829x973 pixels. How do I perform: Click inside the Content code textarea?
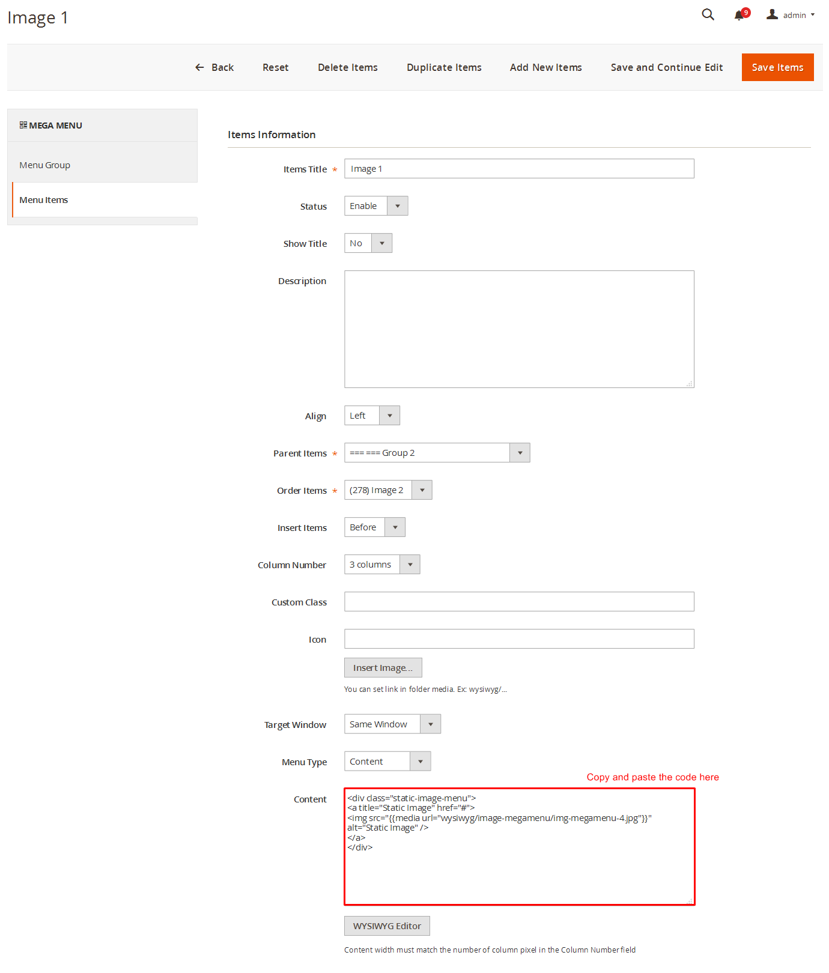tap(519, 871)
